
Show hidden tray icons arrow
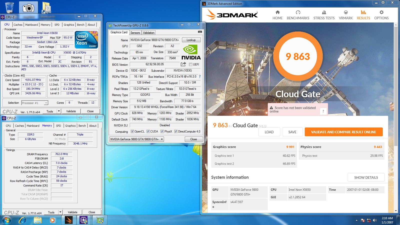pyautogui.click(x=356, y=220)
